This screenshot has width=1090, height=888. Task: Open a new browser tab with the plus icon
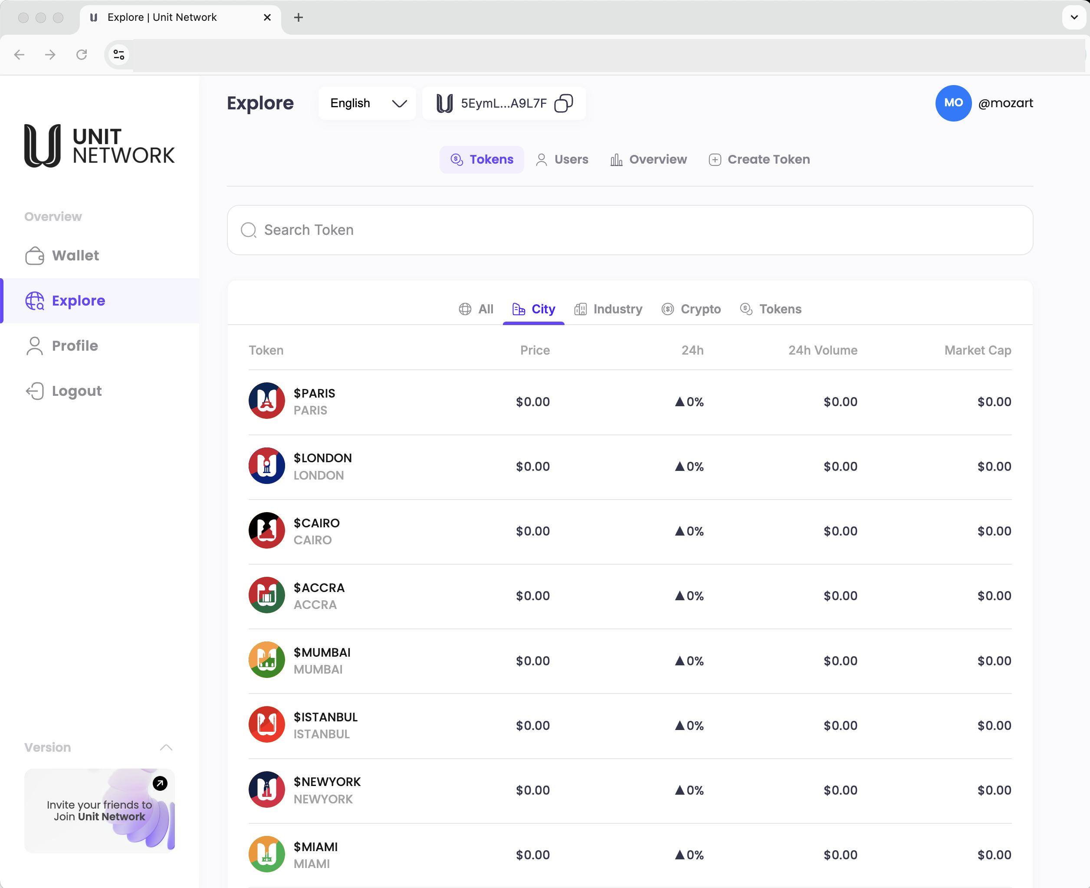pyautogui.click(x=299, y=17)
